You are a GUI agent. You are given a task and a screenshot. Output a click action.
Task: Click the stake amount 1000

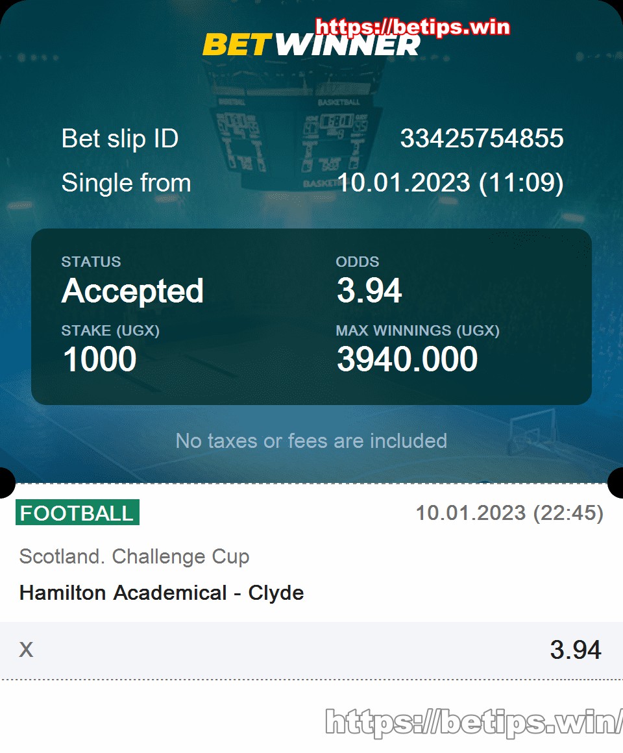[100, 359]
